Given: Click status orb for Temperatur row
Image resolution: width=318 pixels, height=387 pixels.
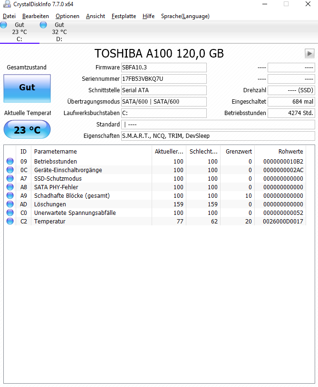Looking at the screenshot, I should pyautogui.click(x=10, y=222).
